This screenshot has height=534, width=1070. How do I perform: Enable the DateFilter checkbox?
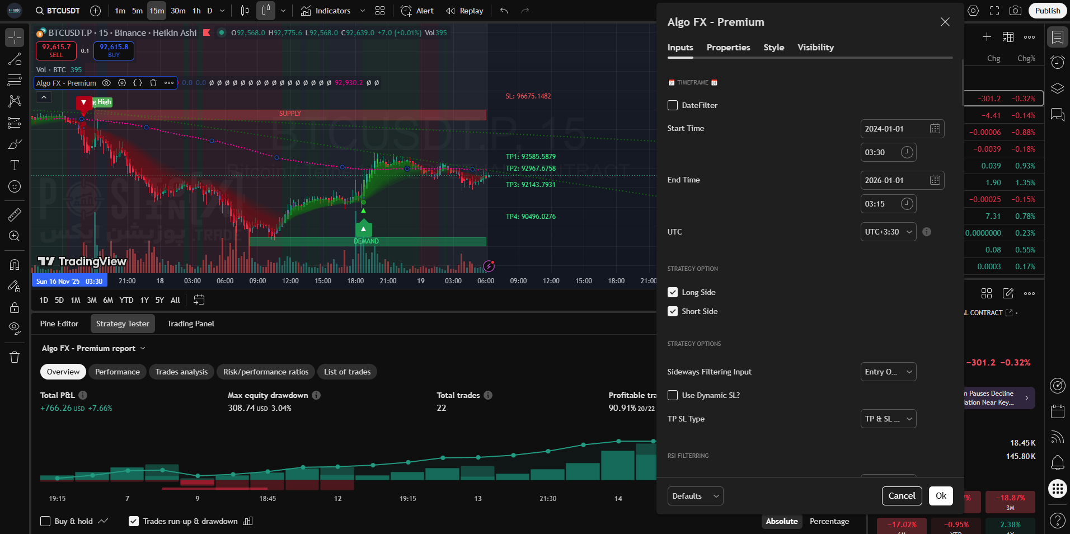pos(673,105)
